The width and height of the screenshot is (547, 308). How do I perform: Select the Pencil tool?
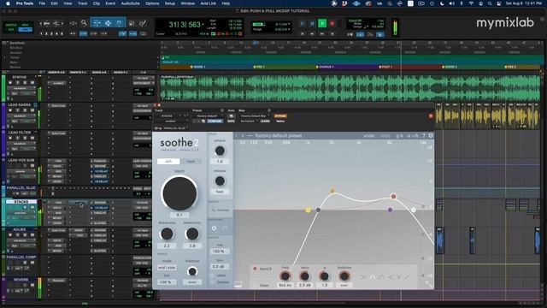(143, 23)
